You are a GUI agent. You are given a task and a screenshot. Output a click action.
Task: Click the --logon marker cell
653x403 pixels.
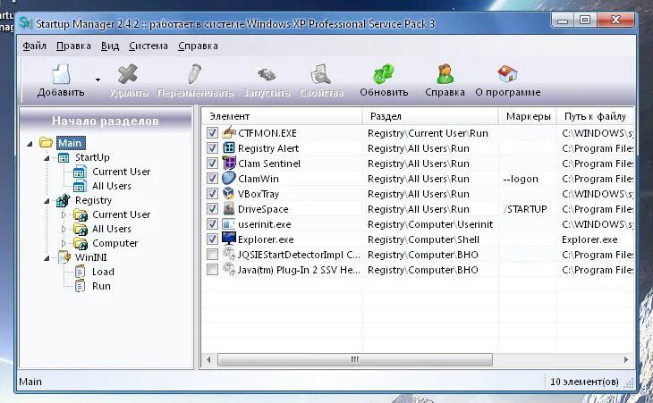click(521, 179)
